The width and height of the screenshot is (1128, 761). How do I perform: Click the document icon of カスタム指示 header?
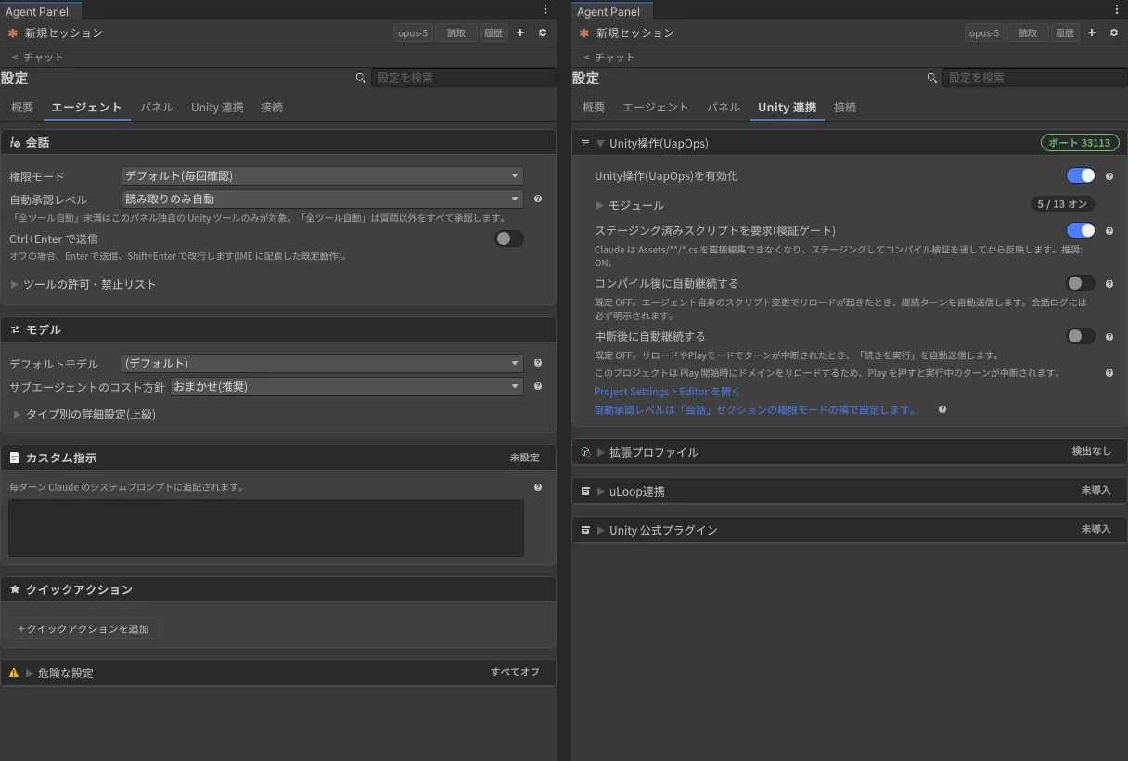coord(15,458)
